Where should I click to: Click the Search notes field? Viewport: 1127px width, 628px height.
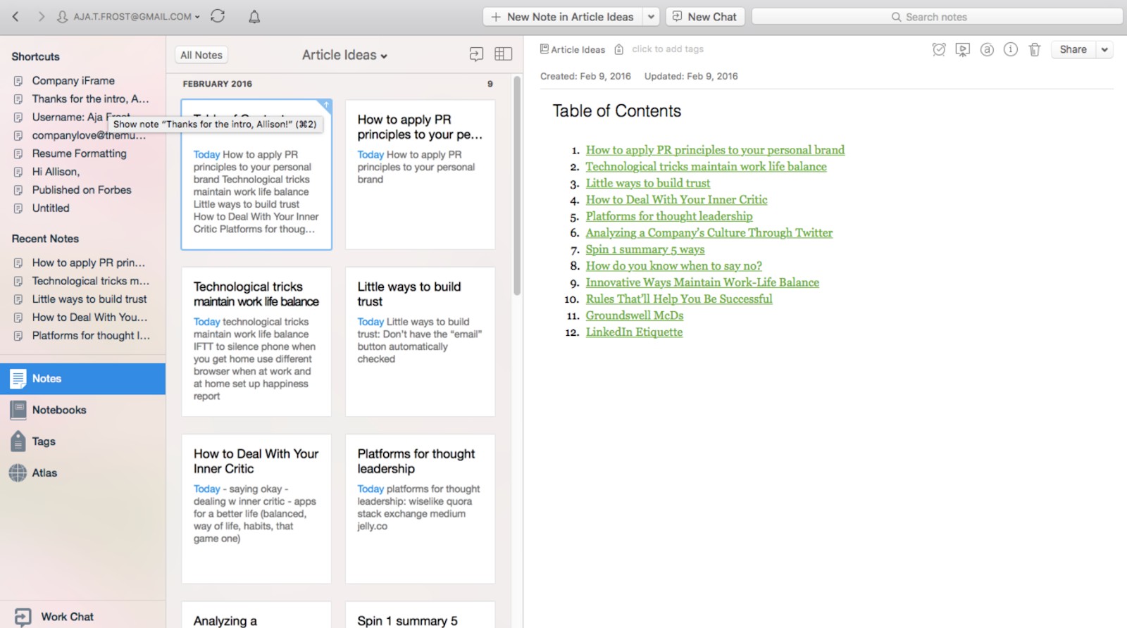point(936,16)
